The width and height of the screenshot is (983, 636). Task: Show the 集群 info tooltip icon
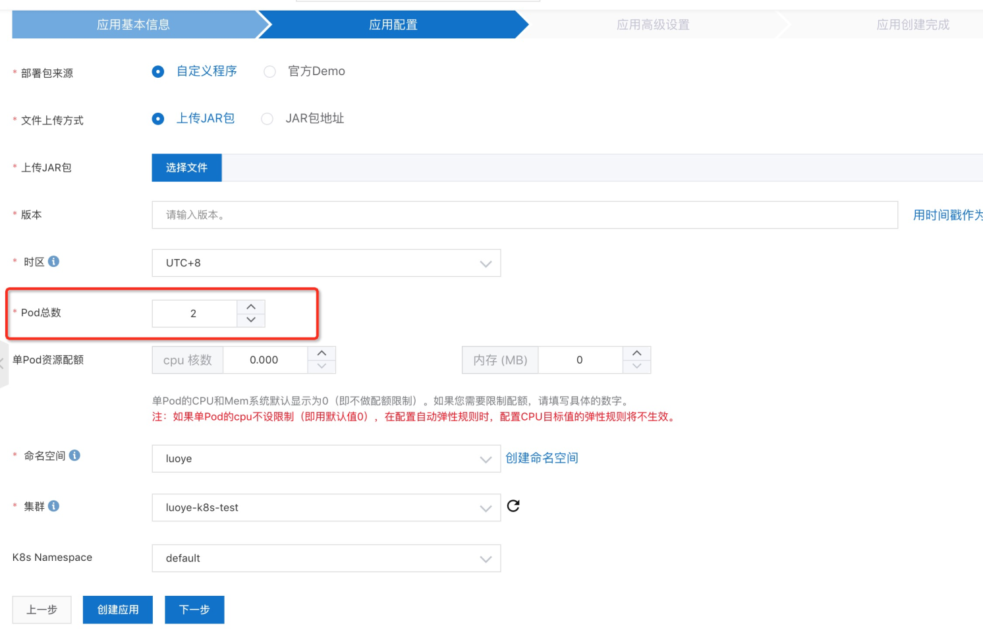coord(54,506)
